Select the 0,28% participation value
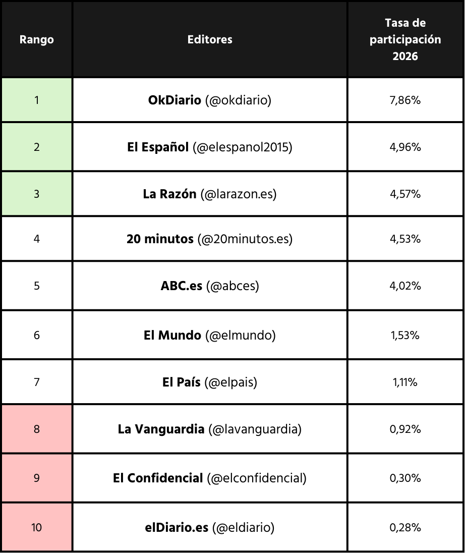The height and width of the screenshot is (553, 465). click(x=405, y=527)
